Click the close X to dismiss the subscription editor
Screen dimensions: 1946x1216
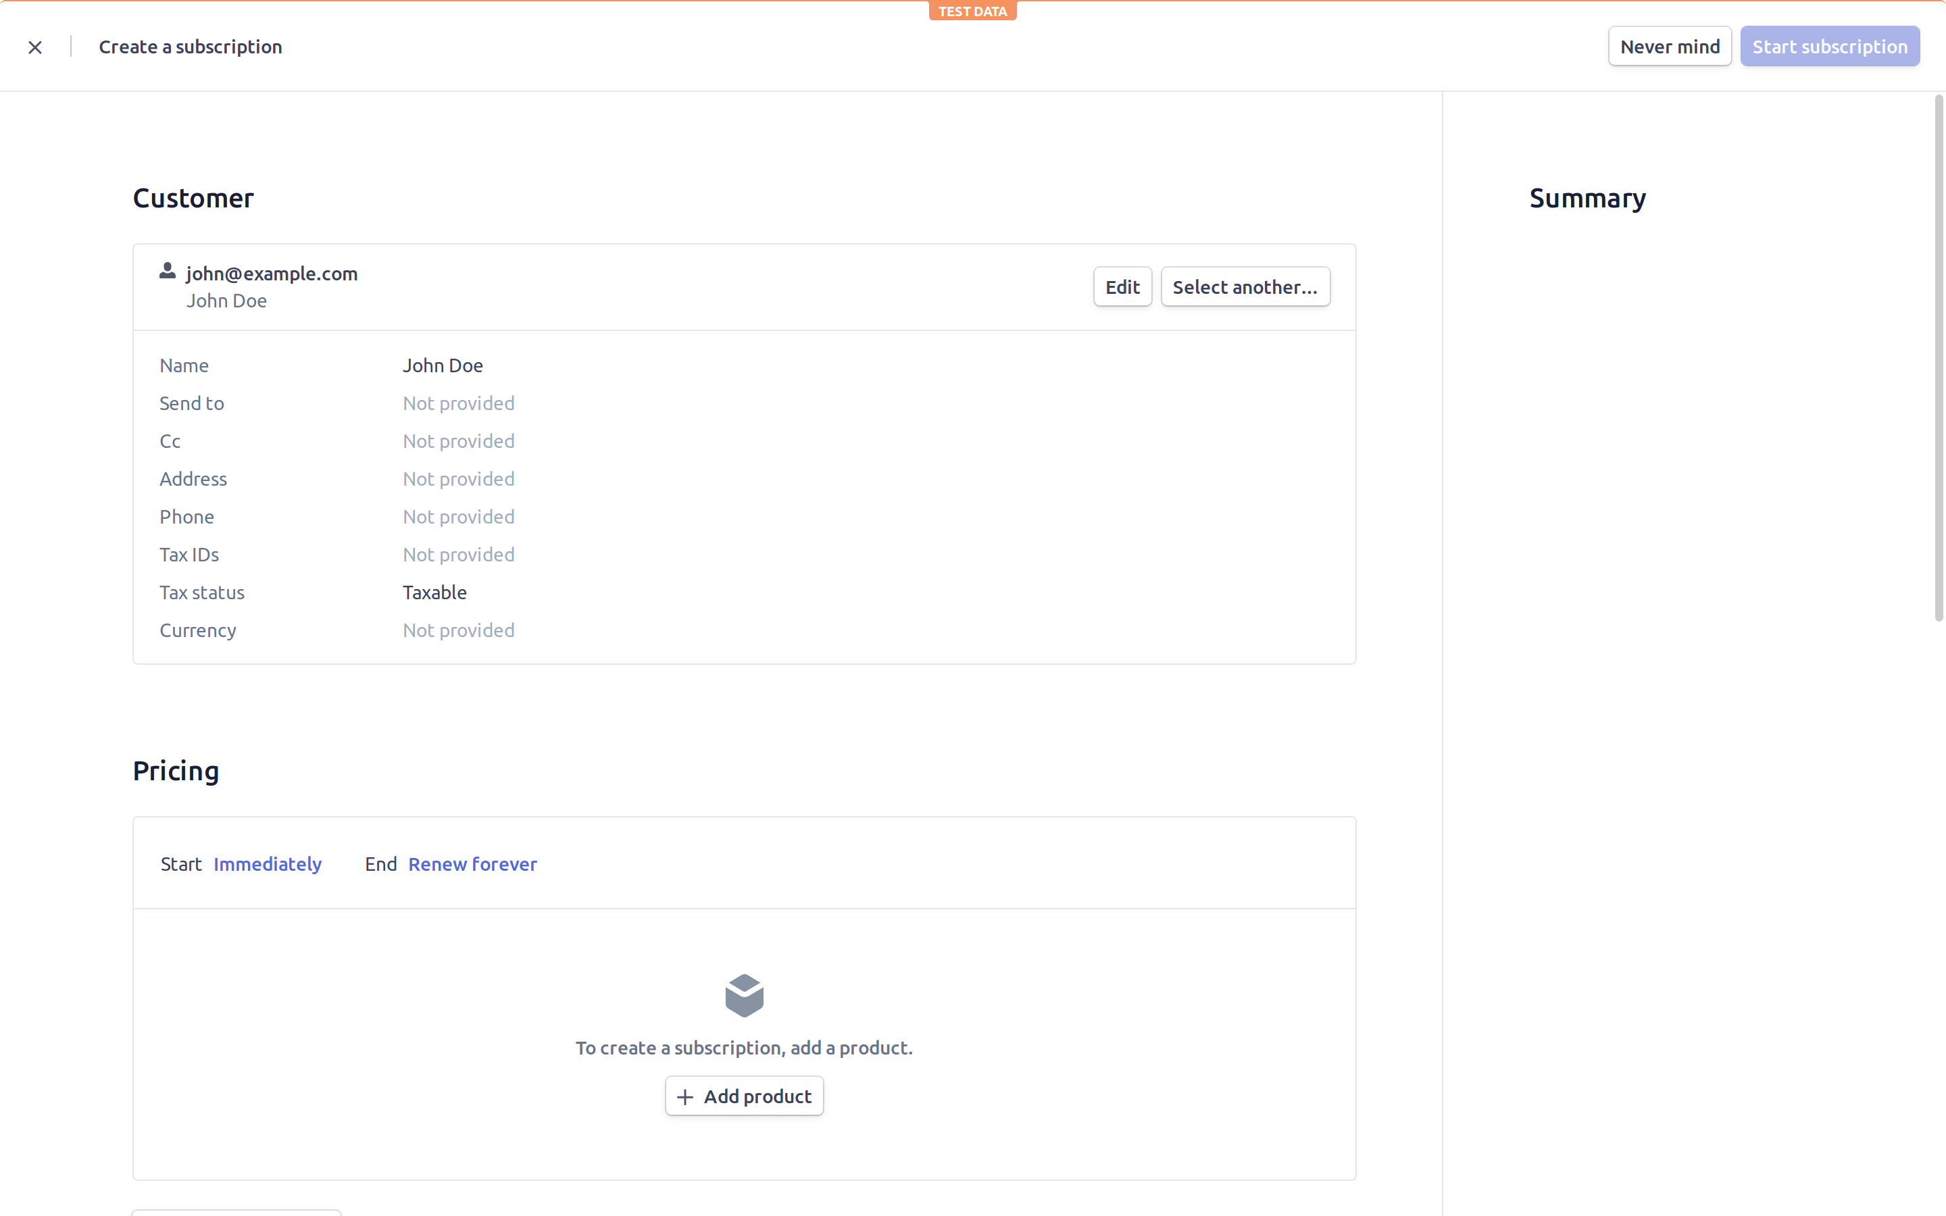(34, 47)
